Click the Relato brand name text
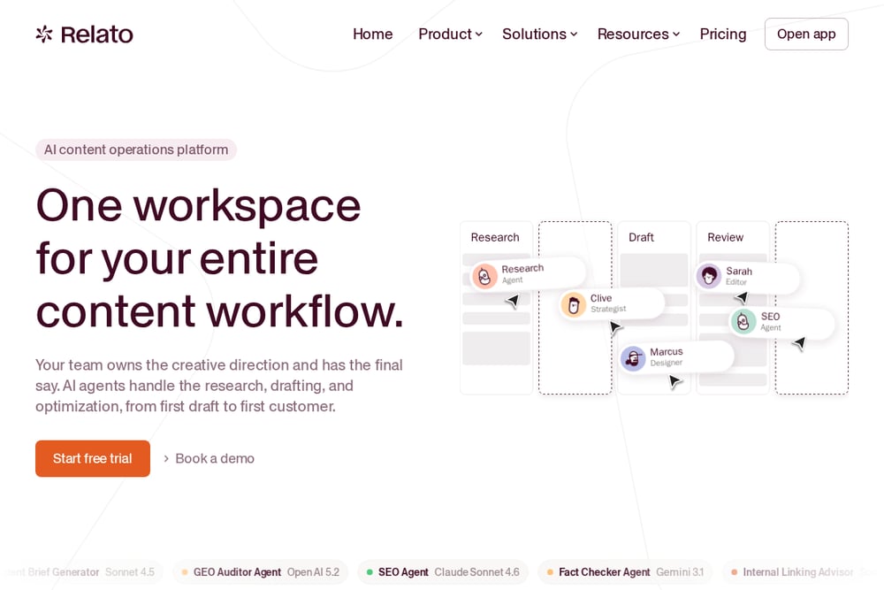This screenshot has width=884, height=590. (x=97, y=34)
